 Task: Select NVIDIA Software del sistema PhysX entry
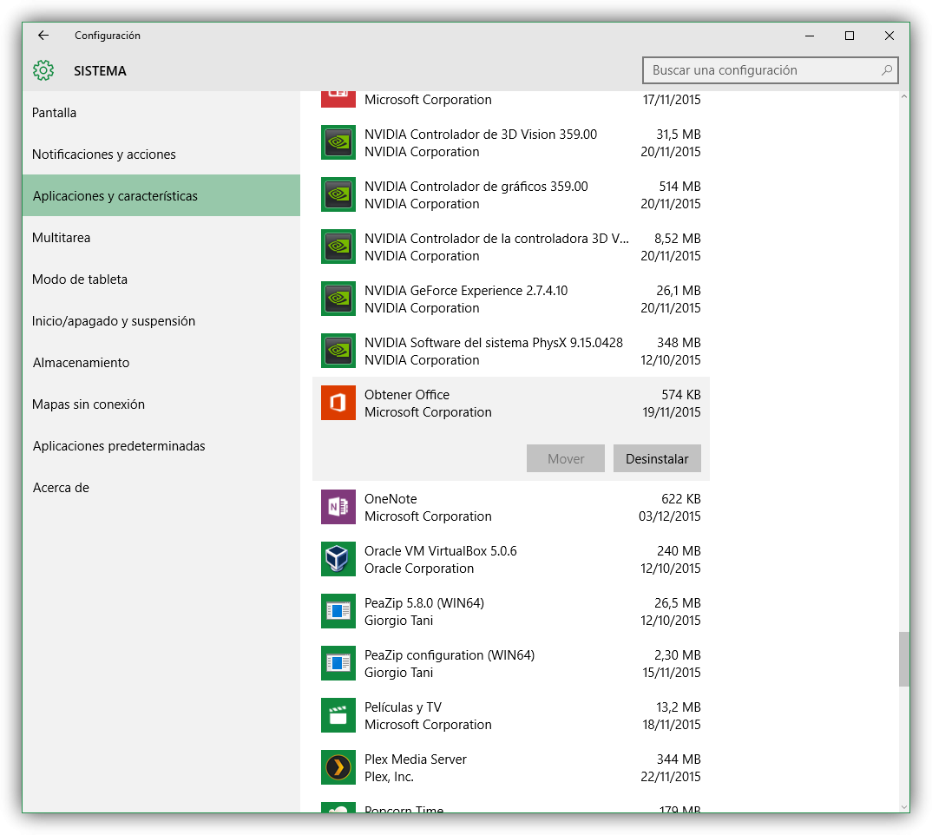tap(510, 351)
